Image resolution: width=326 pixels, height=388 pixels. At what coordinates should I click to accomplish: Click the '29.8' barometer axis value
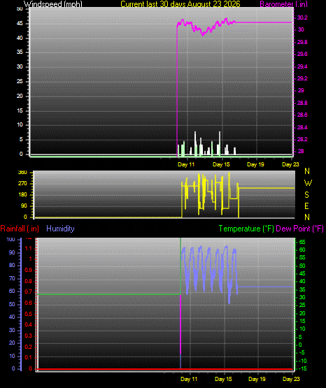click(302, 42)
